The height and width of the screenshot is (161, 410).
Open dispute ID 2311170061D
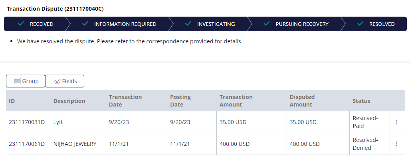tap(27, 144)
